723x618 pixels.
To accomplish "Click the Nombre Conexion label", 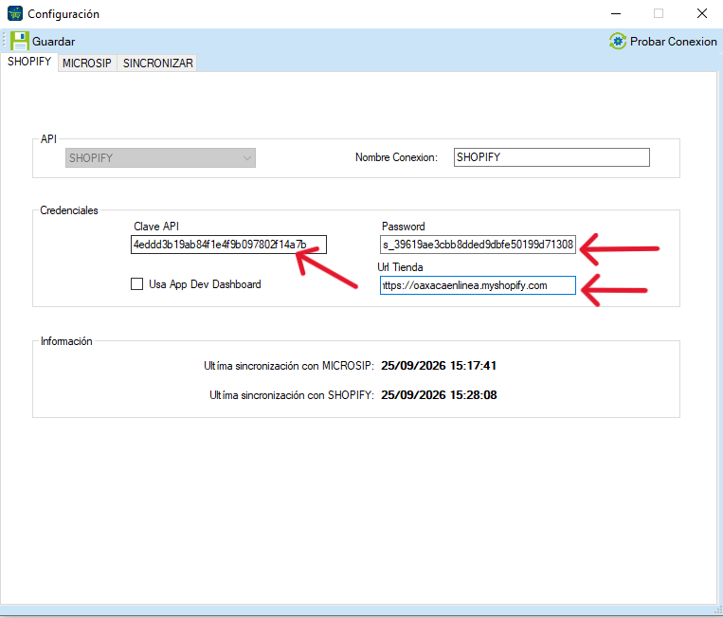I will tap(396, 157).
